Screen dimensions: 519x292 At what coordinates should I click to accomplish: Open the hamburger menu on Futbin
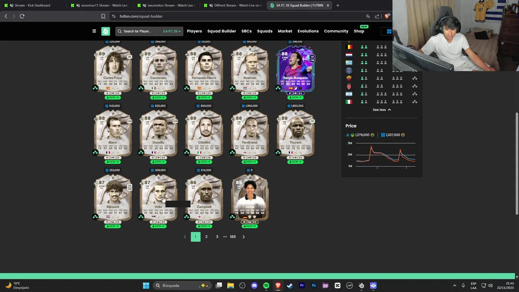94,31
